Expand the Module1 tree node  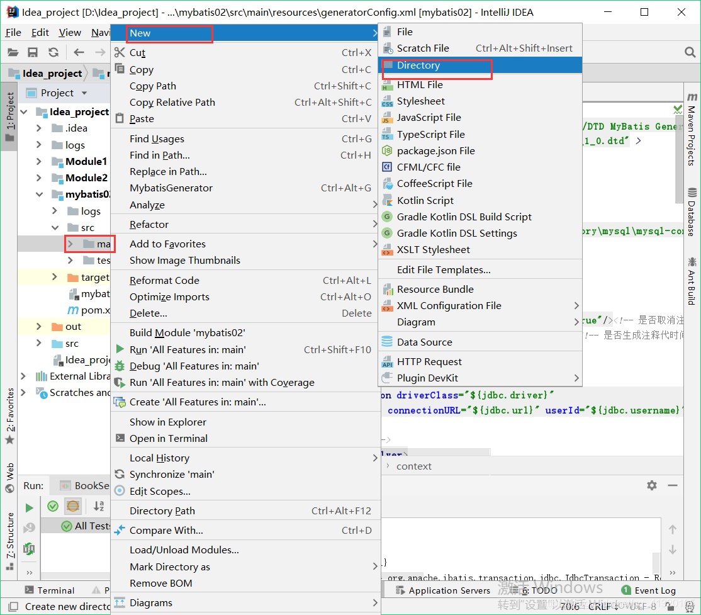(39, 162)
